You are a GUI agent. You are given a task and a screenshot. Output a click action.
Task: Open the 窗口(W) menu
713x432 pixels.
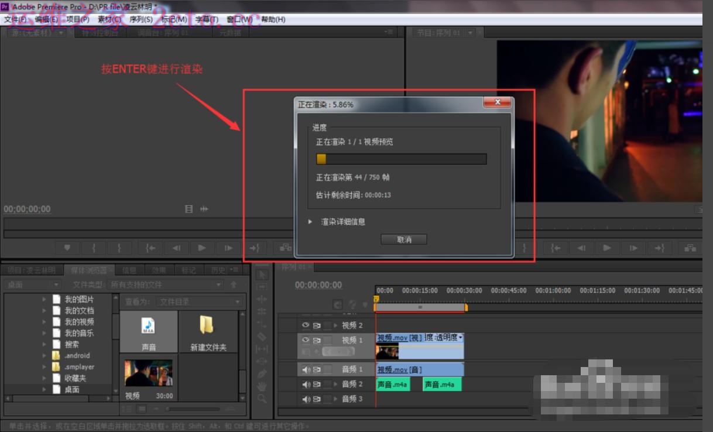(239, 19)
